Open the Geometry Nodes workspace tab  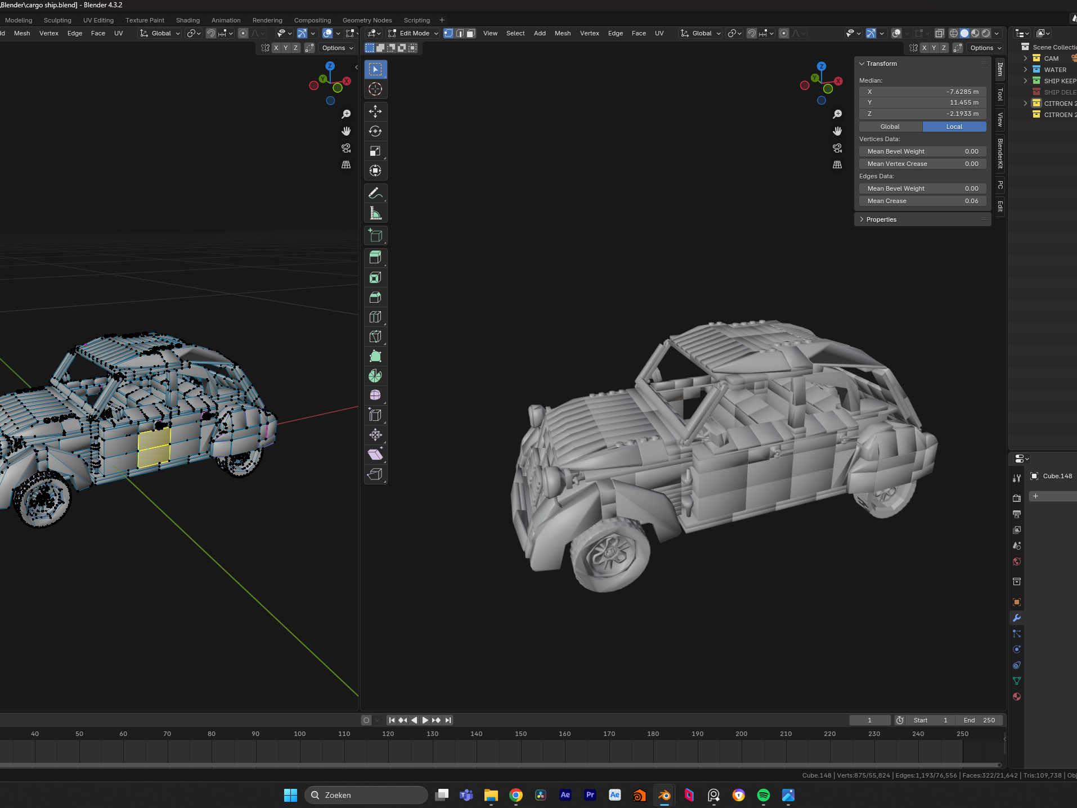[x=367, y=20]
